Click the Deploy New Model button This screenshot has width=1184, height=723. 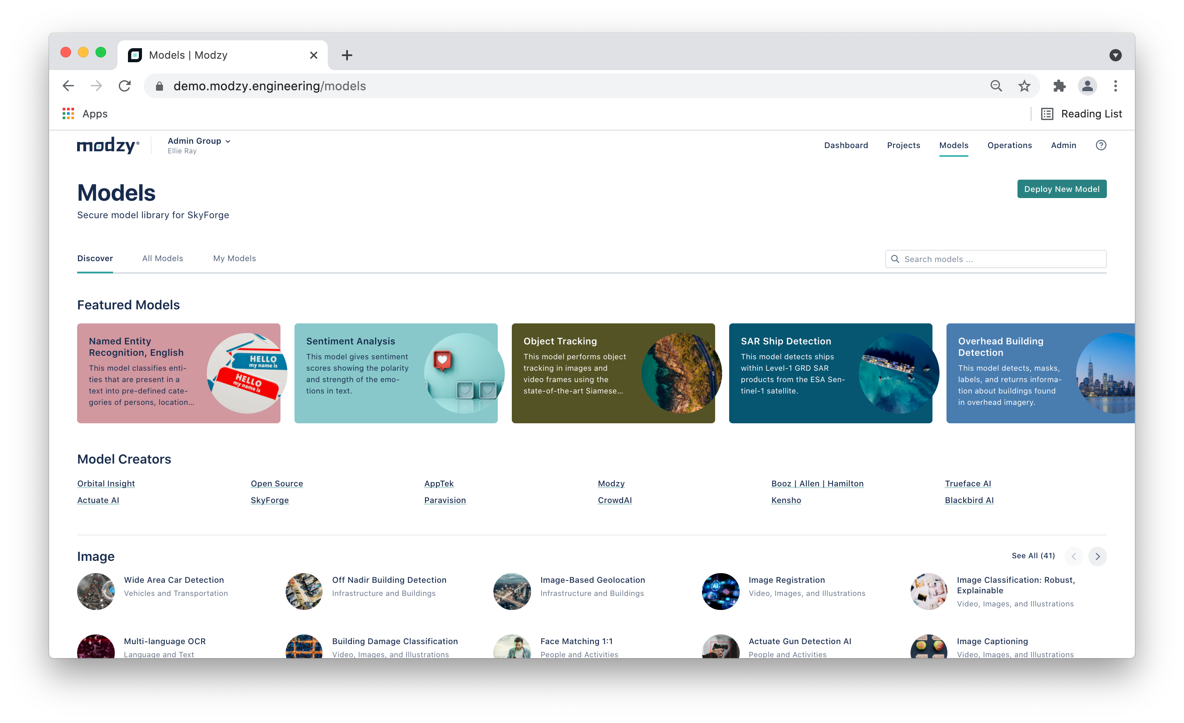1061,189
